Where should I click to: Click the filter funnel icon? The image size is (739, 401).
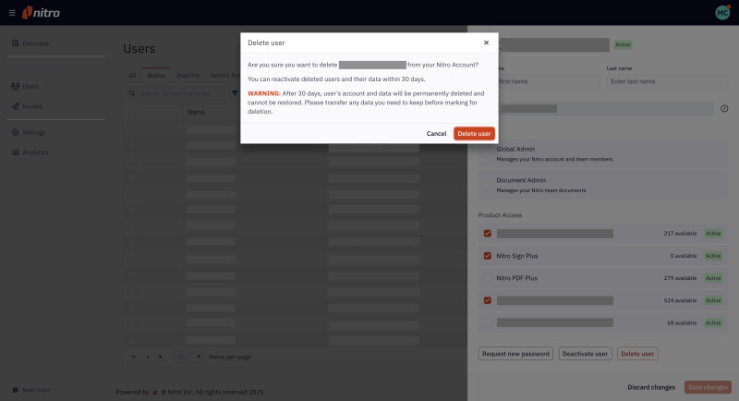235,93
